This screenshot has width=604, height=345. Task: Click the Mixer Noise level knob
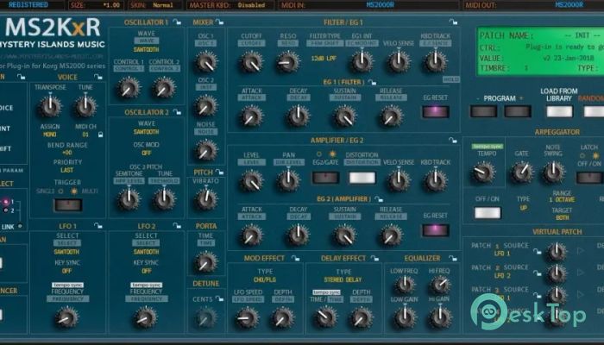(204, 149)
